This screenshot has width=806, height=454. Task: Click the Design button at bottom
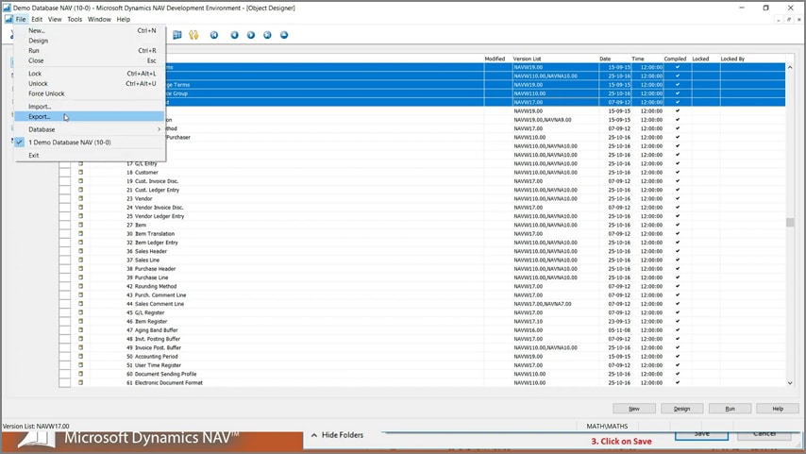682,409
